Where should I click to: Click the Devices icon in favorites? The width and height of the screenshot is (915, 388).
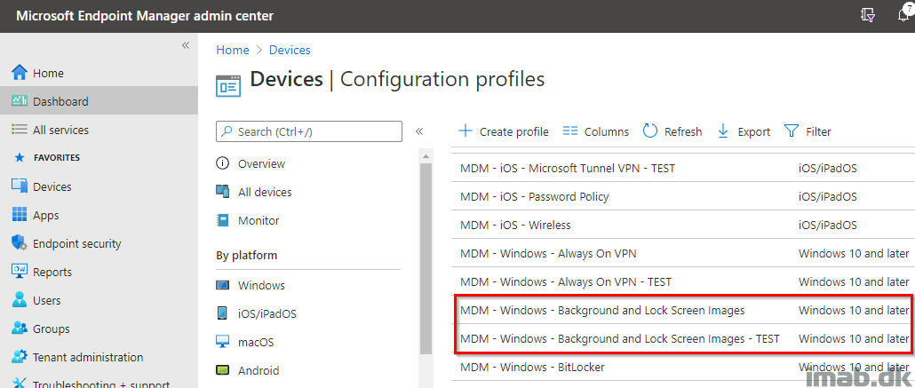20,186
